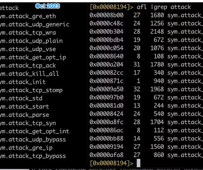203x170 pixels.
Task: Click sym.attack_get_opt_int in the list
Action: tap(34, 132)
